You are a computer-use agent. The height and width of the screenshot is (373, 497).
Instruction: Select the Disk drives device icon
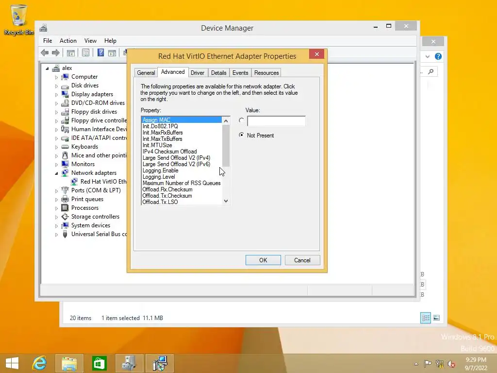(65, 85)
